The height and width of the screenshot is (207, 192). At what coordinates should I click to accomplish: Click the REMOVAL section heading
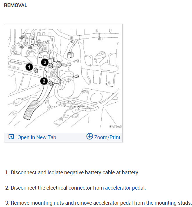tap(16, 5)
